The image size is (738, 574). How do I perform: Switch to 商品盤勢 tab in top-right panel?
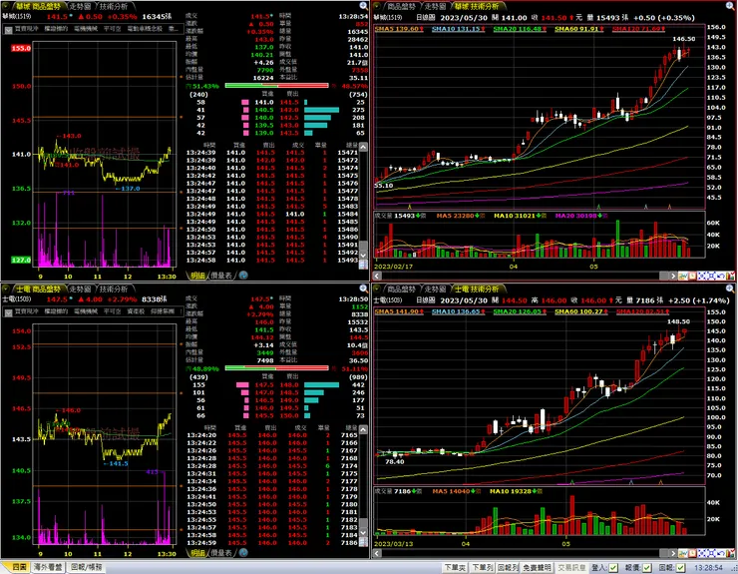click(x=401, y=7)
